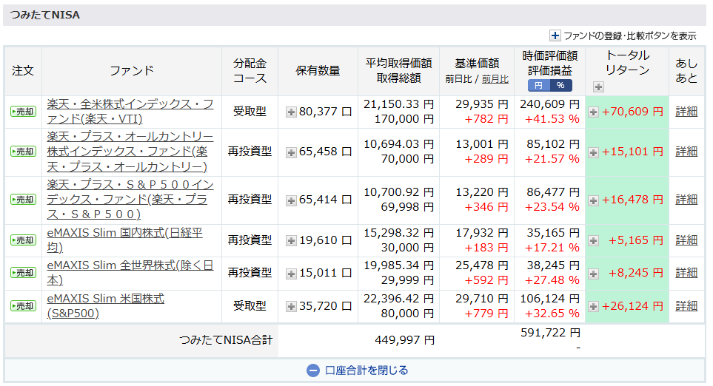Select the 17,932 円 base price

481,233
